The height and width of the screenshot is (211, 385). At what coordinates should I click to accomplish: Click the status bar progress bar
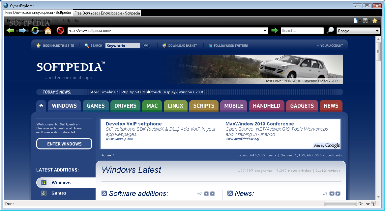340,203
